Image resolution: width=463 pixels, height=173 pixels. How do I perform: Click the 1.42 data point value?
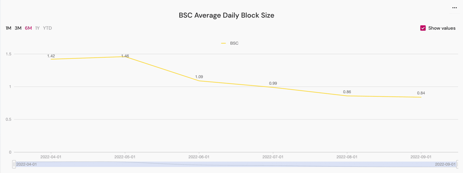[x=51, y=56]
